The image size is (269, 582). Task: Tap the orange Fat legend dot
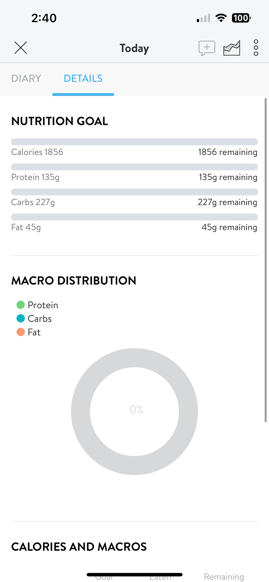point(21,332)
